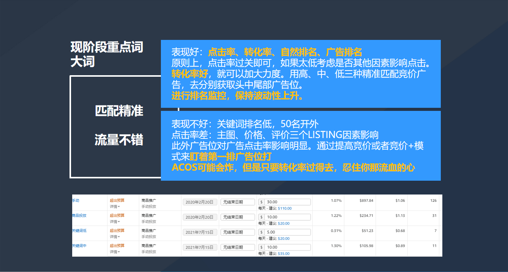The image size is (508, 272).
Task: Click the $ currency icon in 关键词中 budget
Action: [262, 247]
